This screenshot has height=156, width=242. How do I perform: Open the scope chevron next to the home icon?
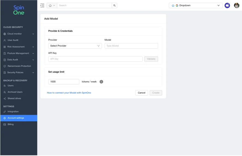pyautogui.click(x=54, y=5)
